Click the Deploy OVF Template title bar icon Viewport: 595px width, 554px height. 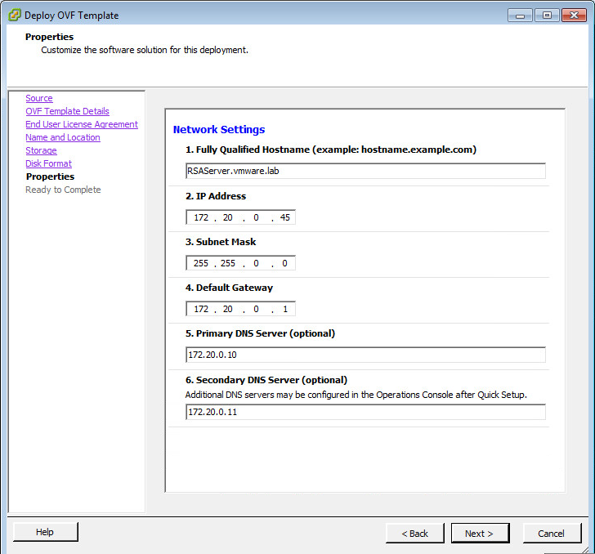[x=15, y=16]
